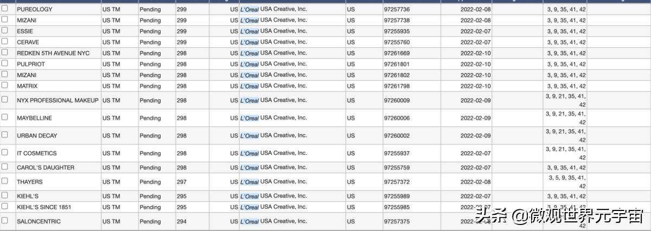The height and width of the screenshot is (231, 651).
Task: Check the PULPRIOT row checkbox
Action: pyautogui.click(x=5, y=63)
